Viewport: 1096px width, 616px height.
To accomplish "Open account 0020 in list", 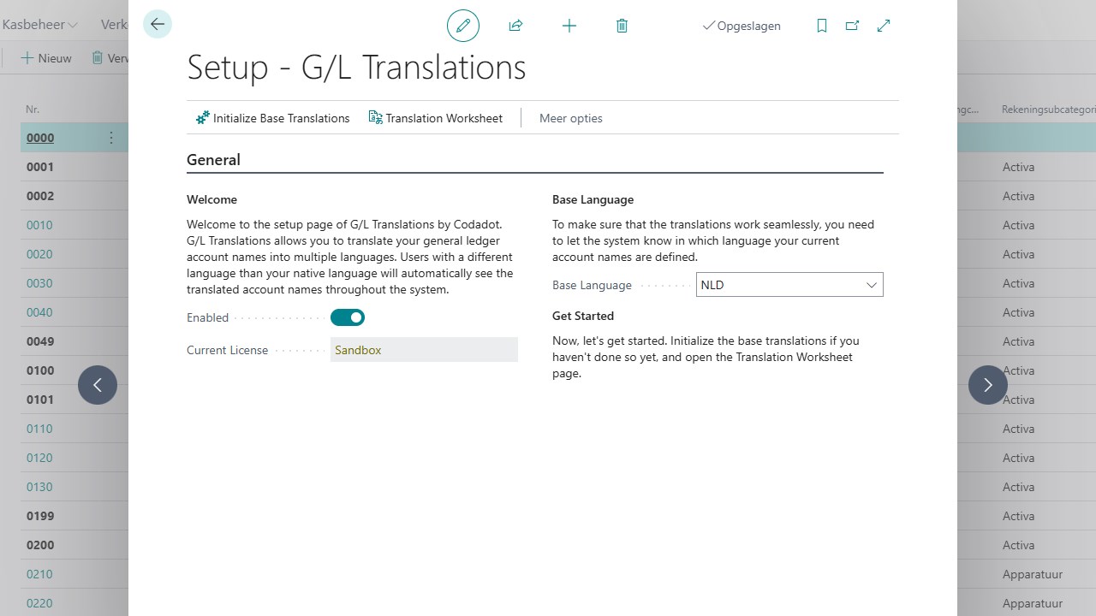I will (39, 254).
